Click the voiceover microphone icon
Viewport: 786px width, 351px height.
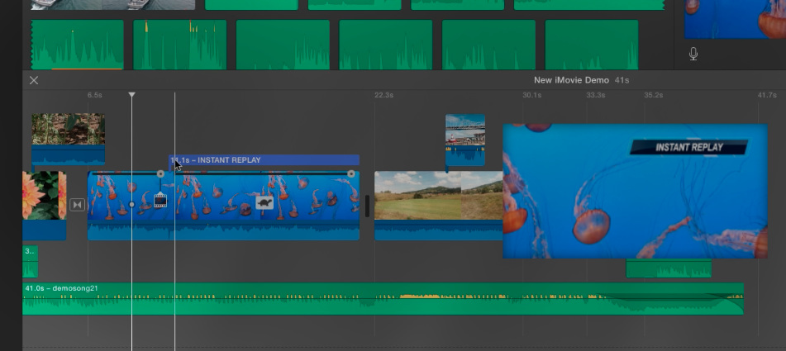(x=693, y=54)
